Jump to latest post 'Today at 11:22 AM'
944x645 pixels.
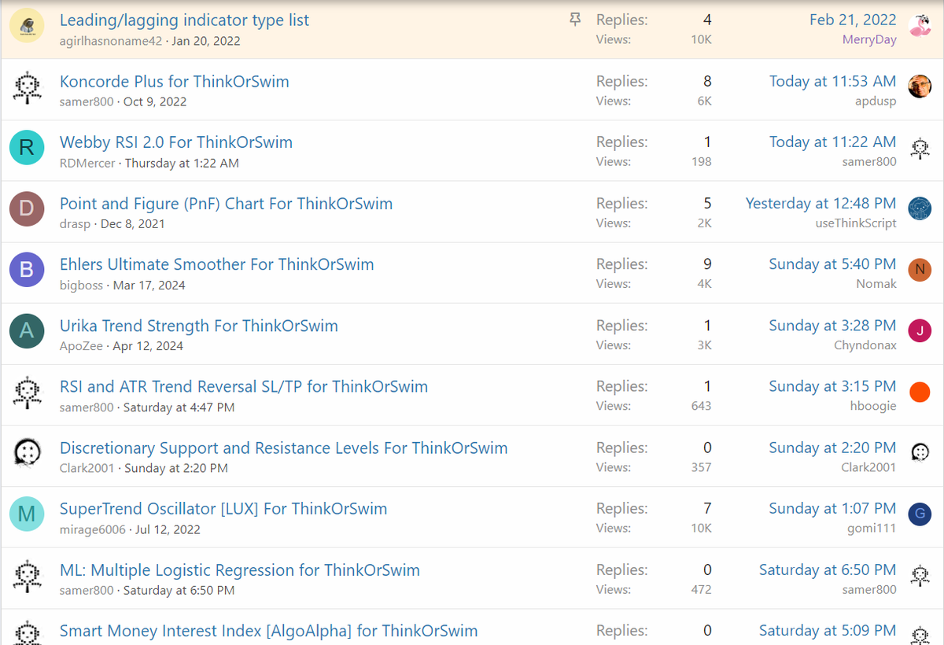[x=833, y=142]
